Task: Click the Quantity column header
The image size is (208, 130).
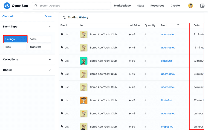Action: tap(150, 25)
